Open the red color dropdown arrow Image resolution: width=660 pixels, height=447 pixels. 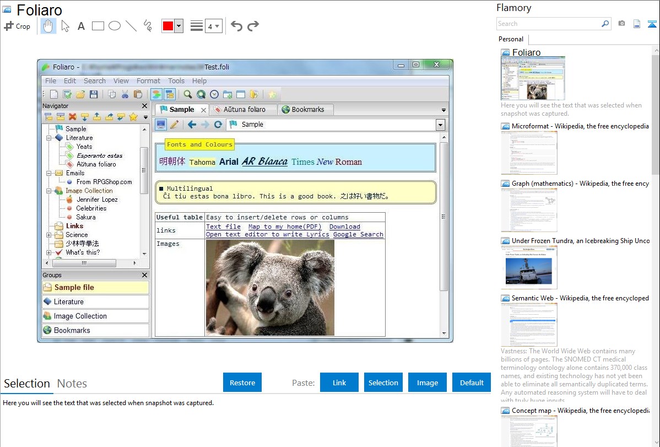click(178, 26)
